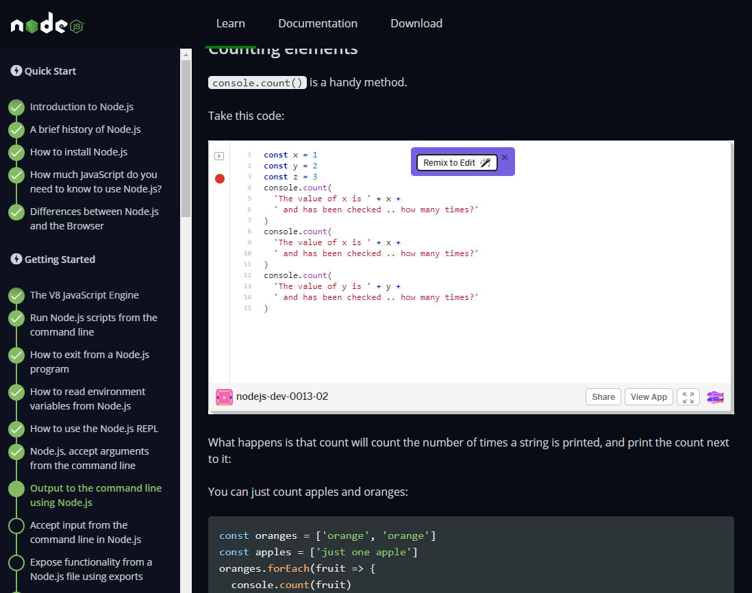
Task: Click the View App button
Action: point(649,397)
